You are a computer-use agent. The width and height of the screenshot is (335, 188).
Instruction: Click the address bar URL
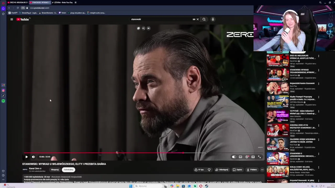pos(40,8)
